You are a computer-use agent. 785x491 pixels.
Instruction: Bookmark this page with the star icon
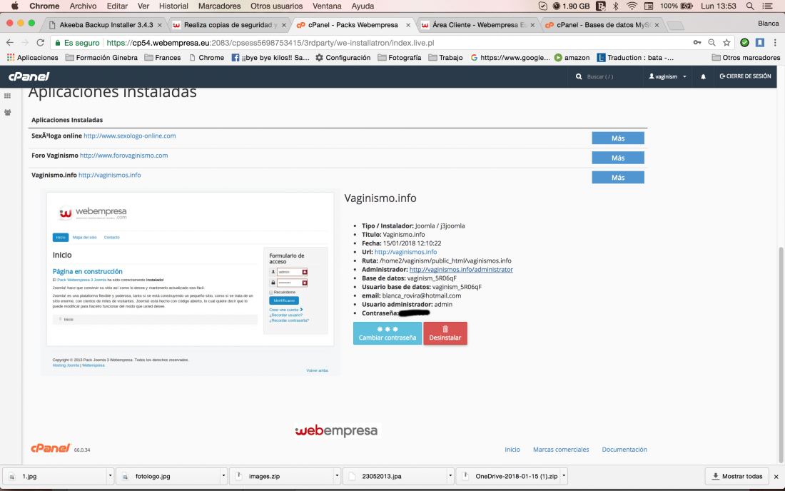[x=726, y=43]
